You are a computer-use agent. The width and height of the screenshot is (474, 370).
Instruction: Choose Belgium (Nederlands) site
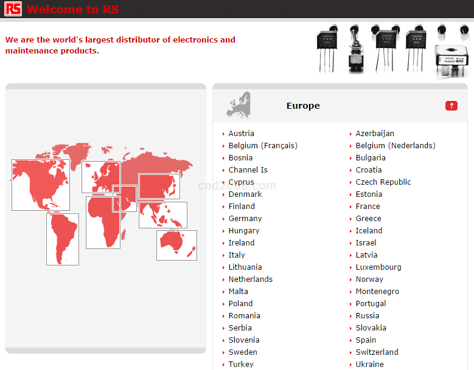click(396, 146)
